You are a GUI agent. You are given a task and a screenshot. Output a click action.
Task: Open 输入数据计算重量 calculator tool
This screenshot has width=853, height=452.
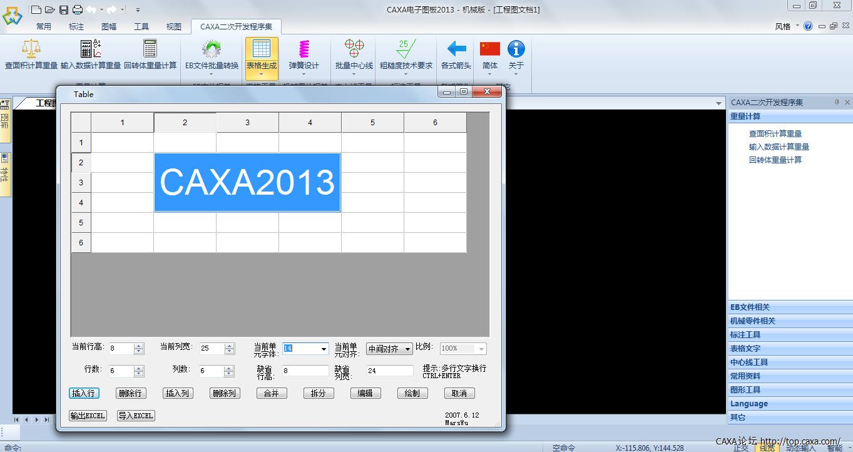click(x=91, y=49)
